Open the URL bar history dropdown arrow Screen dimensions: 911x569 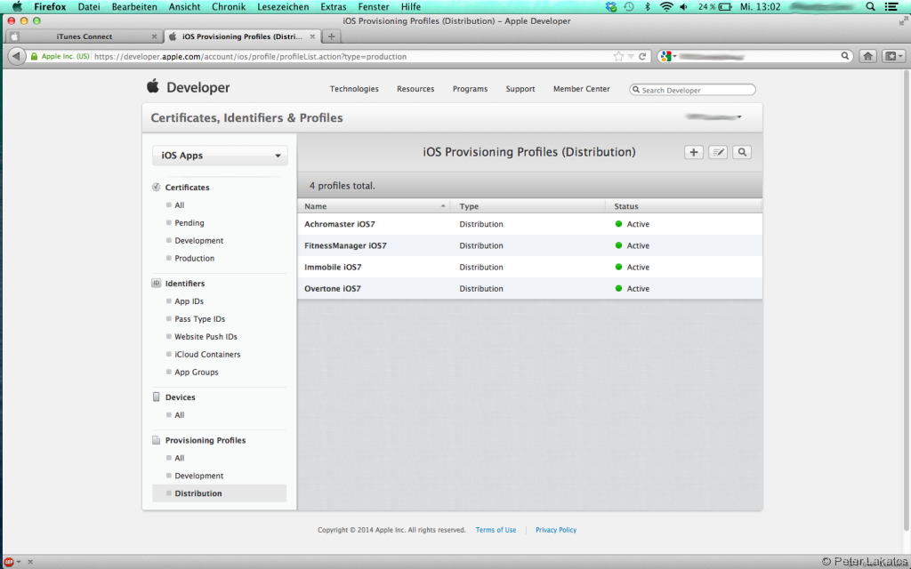click(631, 57)
